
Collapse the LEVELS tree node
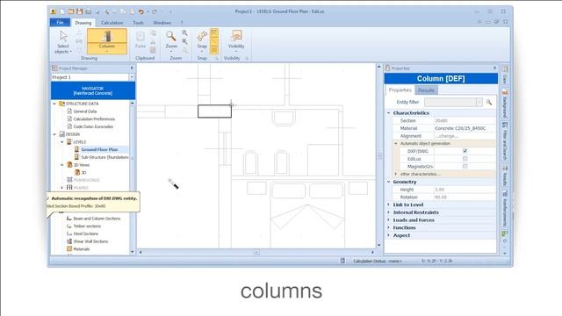click(x=62, y=142)
